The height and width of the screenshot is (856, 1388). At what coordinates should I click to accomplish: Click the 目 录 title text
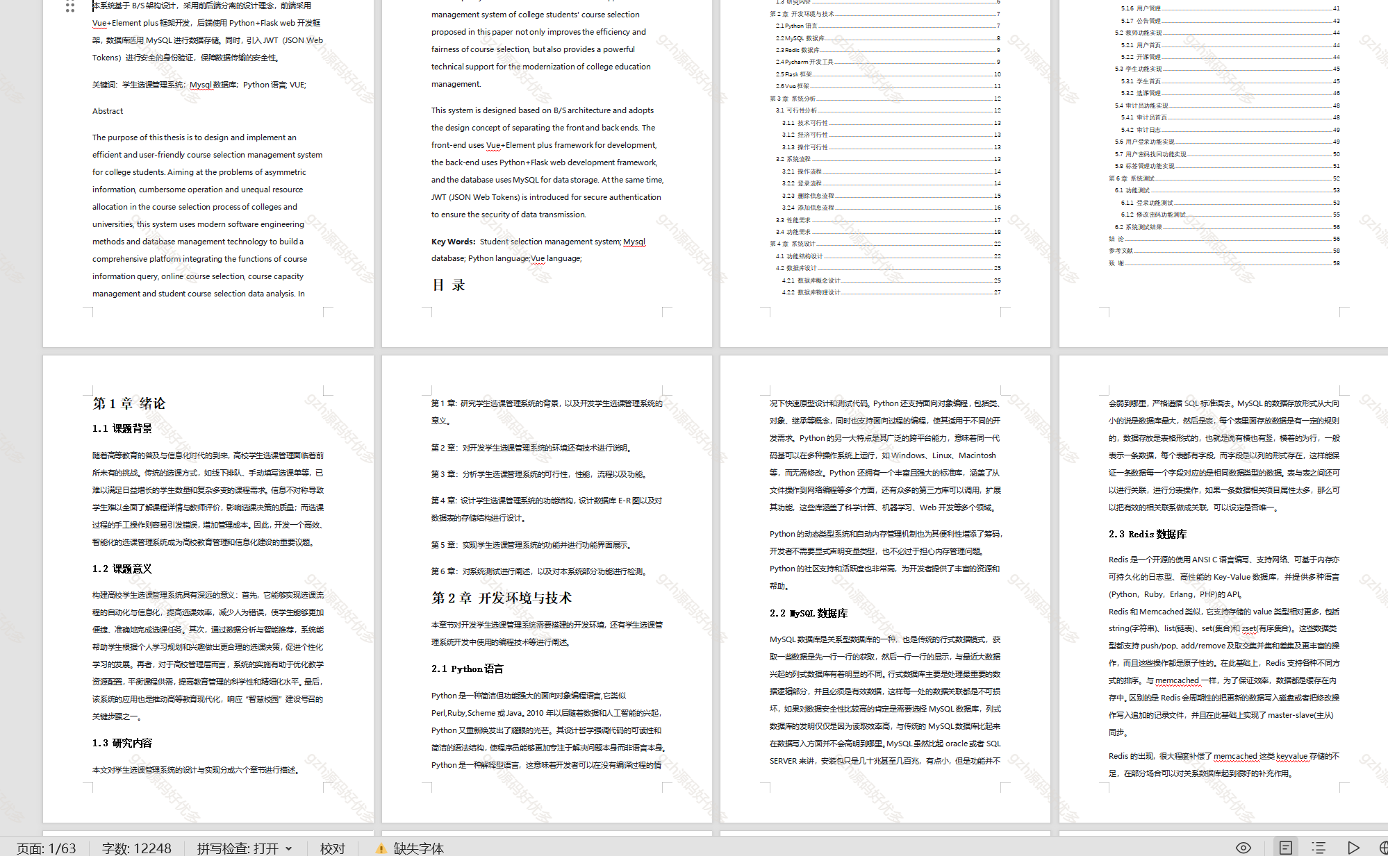448,285
